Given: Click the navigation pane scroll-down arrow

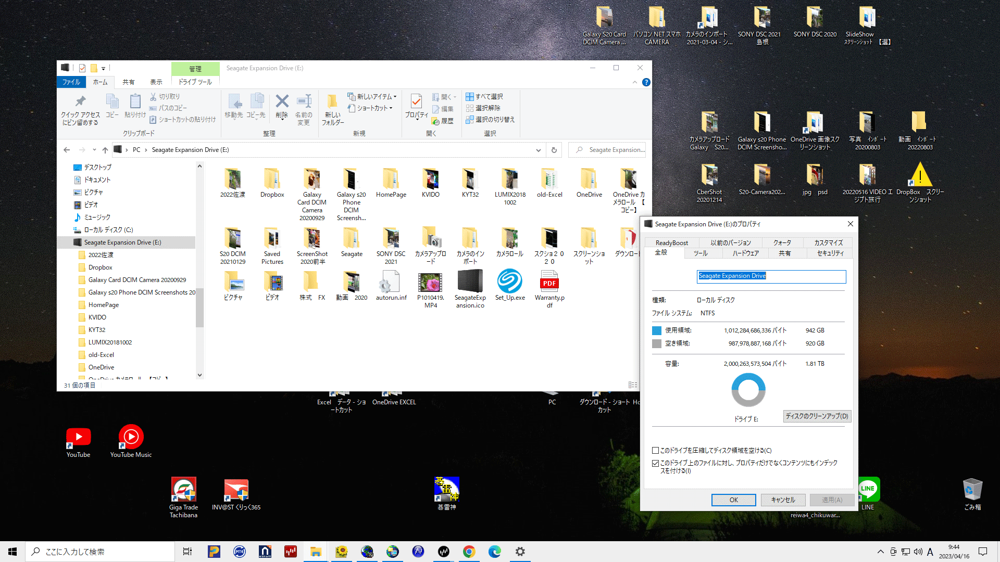Looking at the screenshot, I should point(199,375).
